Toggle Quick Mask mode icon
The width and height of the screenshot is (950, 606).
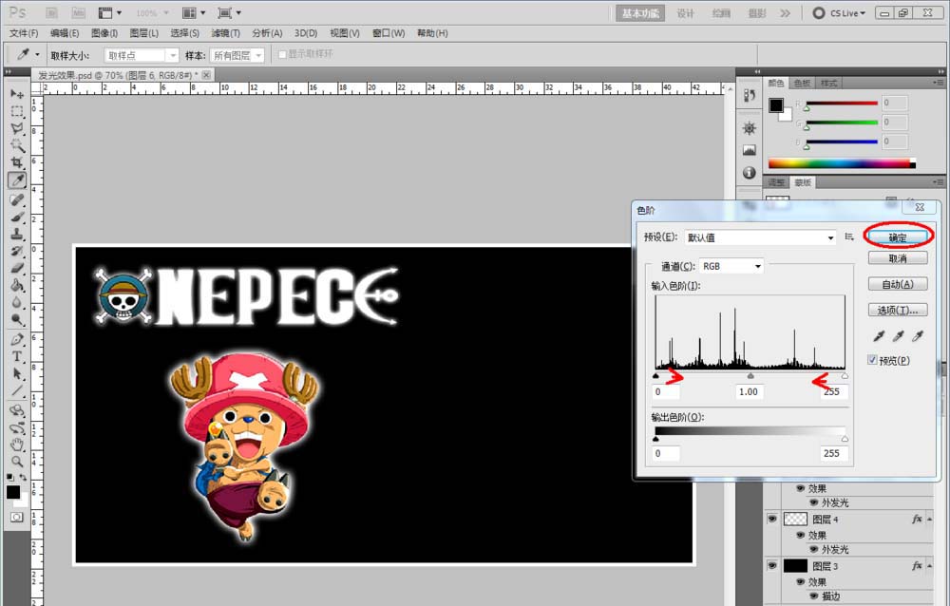point(17,517)
